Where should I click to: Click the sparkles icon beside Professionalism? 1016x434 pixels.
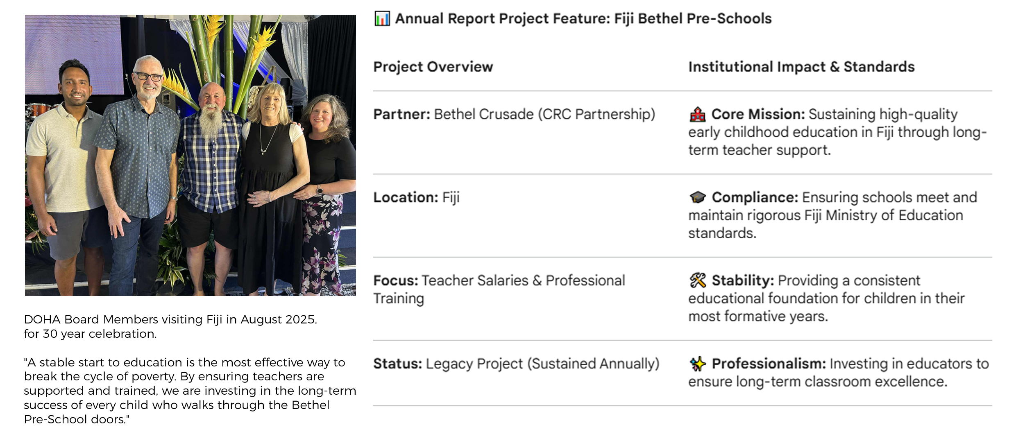pos(698,364)
